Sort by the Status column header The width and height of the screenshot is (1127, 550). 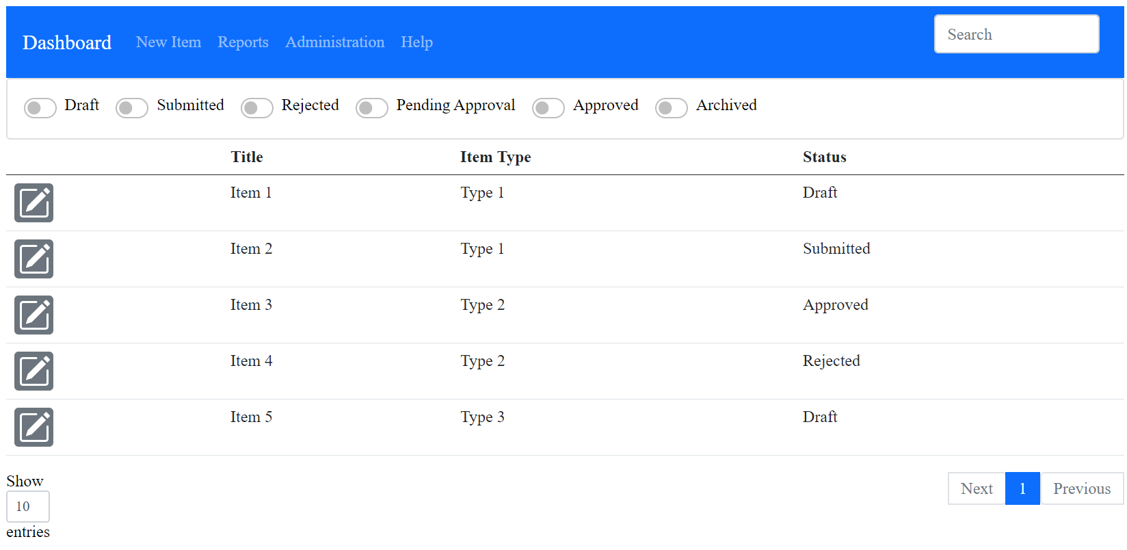pyautogui.click(x=825, y=157)
